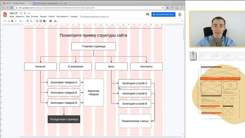Image resolution: width=245 pixels, height=138 pixels.
Task: Open the Инструменты menu
Action: [62, 16]
